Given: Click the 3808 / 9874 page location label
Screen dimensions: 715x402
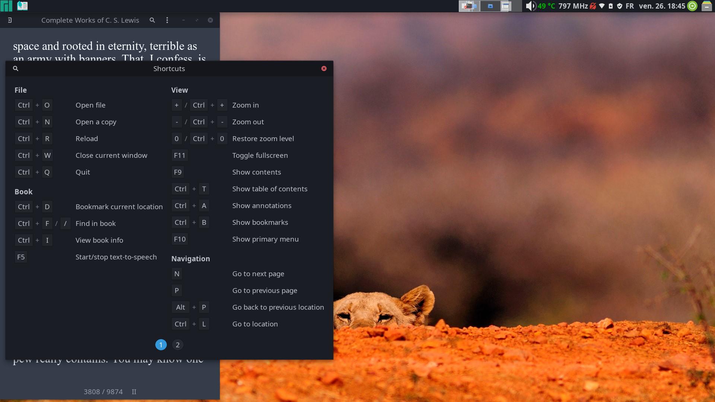Looking at the screenshot, I should pos(103,392).
